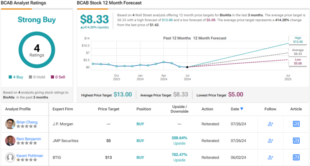This screenshot has width=310, height=166.
Task: Click BUY position in JMP Securities row
Action: click(140, 141)
